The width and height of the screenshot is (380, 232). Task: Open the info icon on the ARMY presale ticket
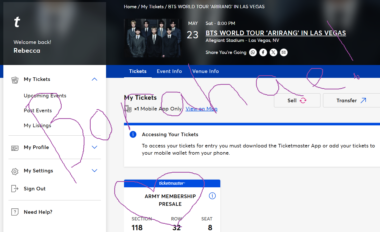click(x=212, y=196)
